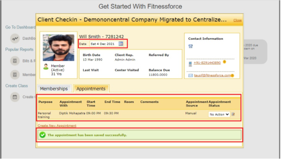Screen dimensions: 281x159
Task: Click the 09:00 PM start time cell
Action: pyautogui.click(x=93, y=113)
